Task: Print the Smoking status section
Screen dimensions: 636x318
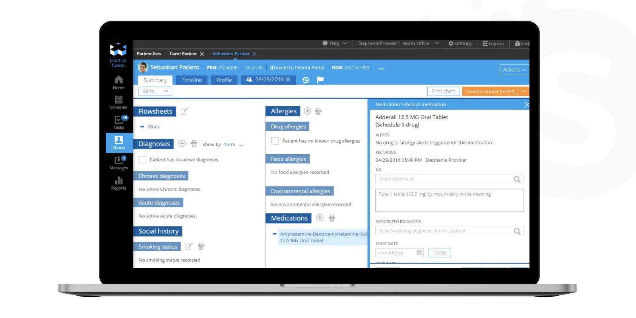Action: (202, 246)
